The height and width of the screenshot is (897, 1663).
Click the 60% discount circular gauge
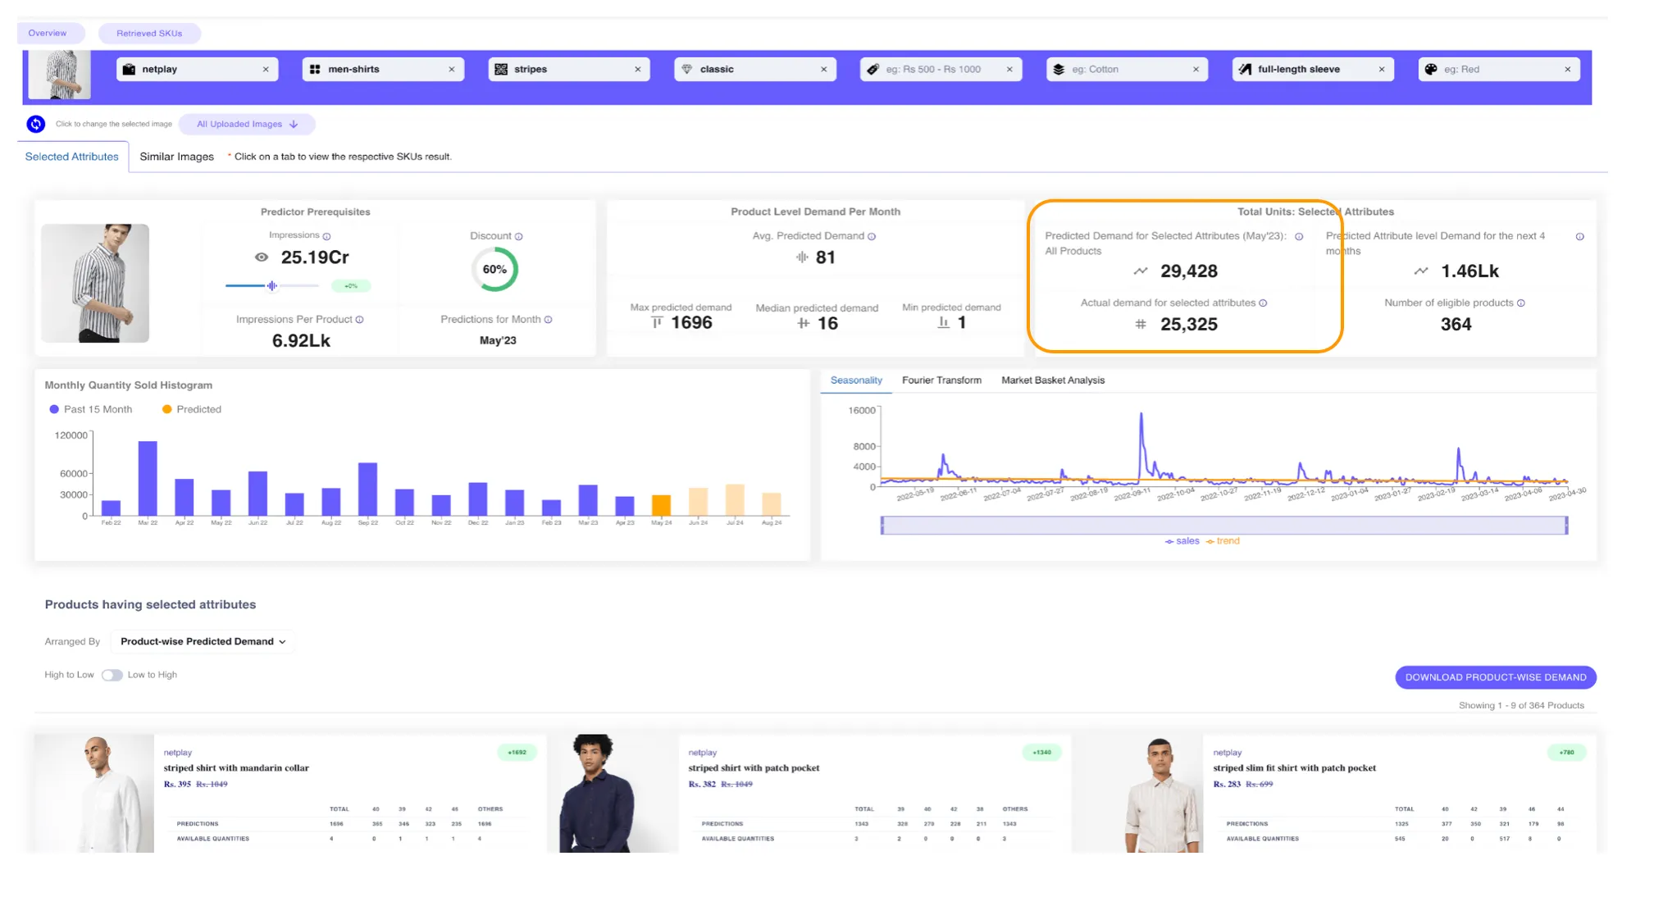(x=494, y=269)
